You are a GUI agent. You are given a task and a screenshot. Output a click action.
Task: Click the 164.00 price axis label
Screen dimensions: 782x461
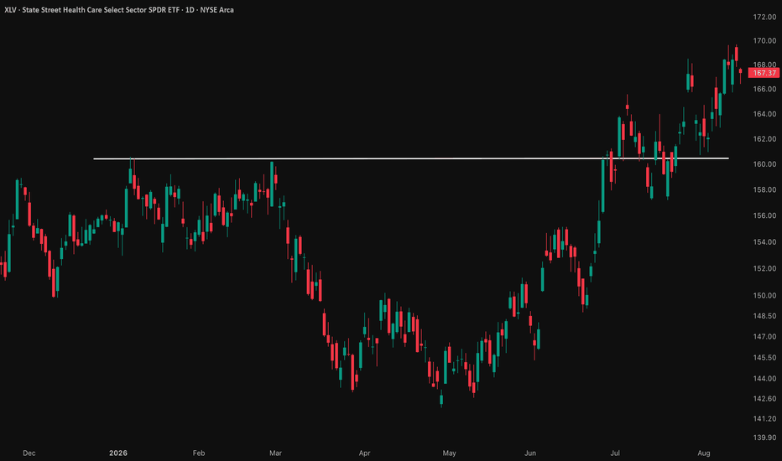tap(764, 114)
